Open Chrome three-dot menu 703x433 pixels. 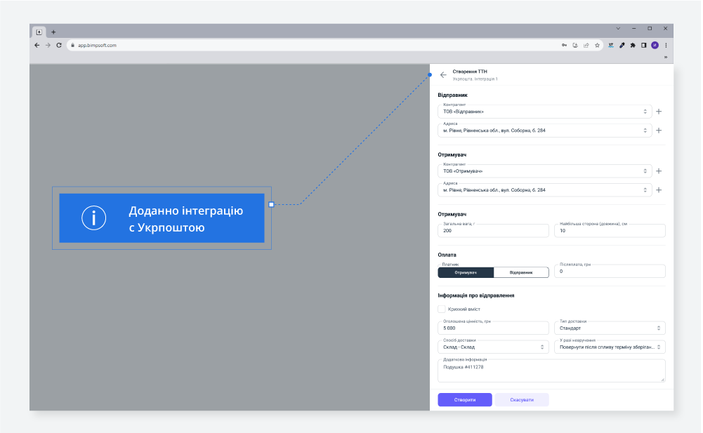click(x=666, y=45)
